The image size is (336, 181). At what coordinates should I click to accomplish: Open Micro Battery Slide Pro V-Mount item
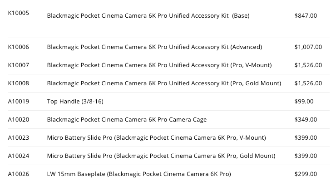click(157, 138)
